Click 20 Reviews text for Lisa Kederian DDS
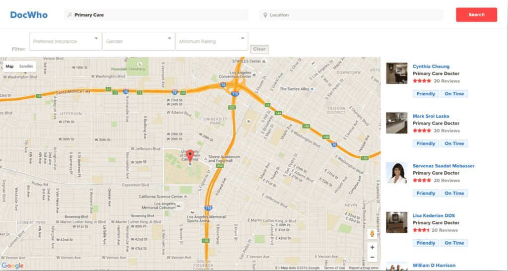Viewport: 508px width, 271px height. point(445,230)
